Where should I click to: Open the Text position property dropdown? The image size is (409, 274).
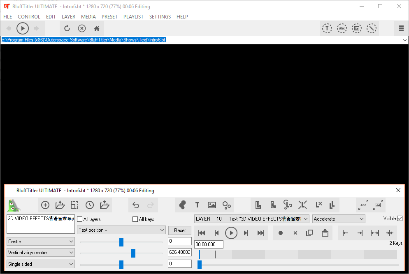click(121, 230)
